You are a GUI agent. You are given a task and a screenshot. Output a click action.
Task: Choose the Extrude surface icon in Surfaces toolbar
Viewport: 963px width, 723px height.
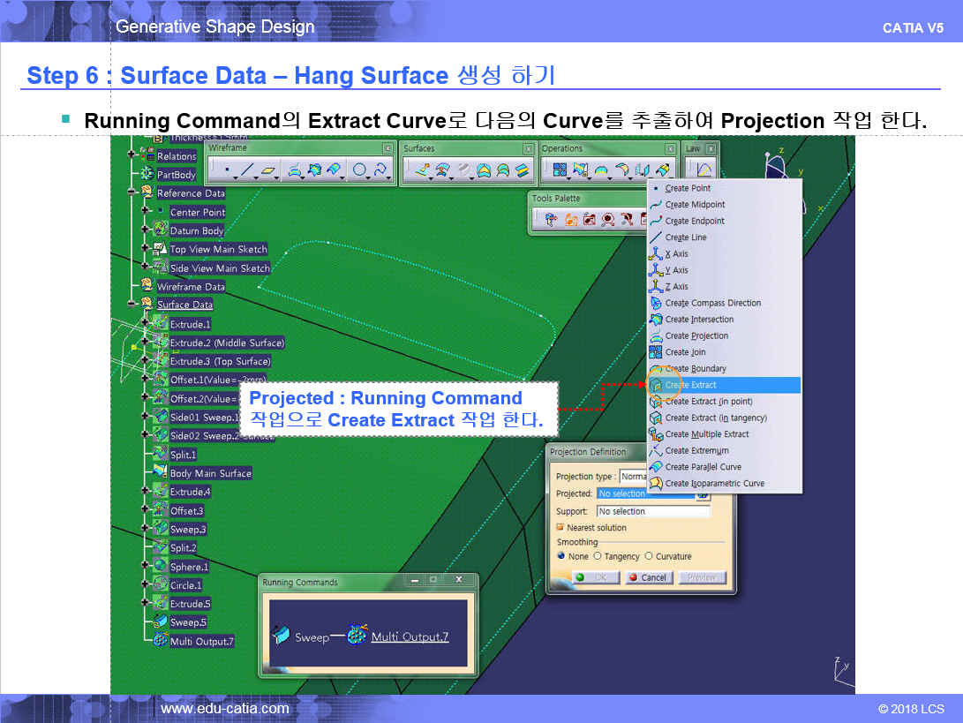coord(423,170)
